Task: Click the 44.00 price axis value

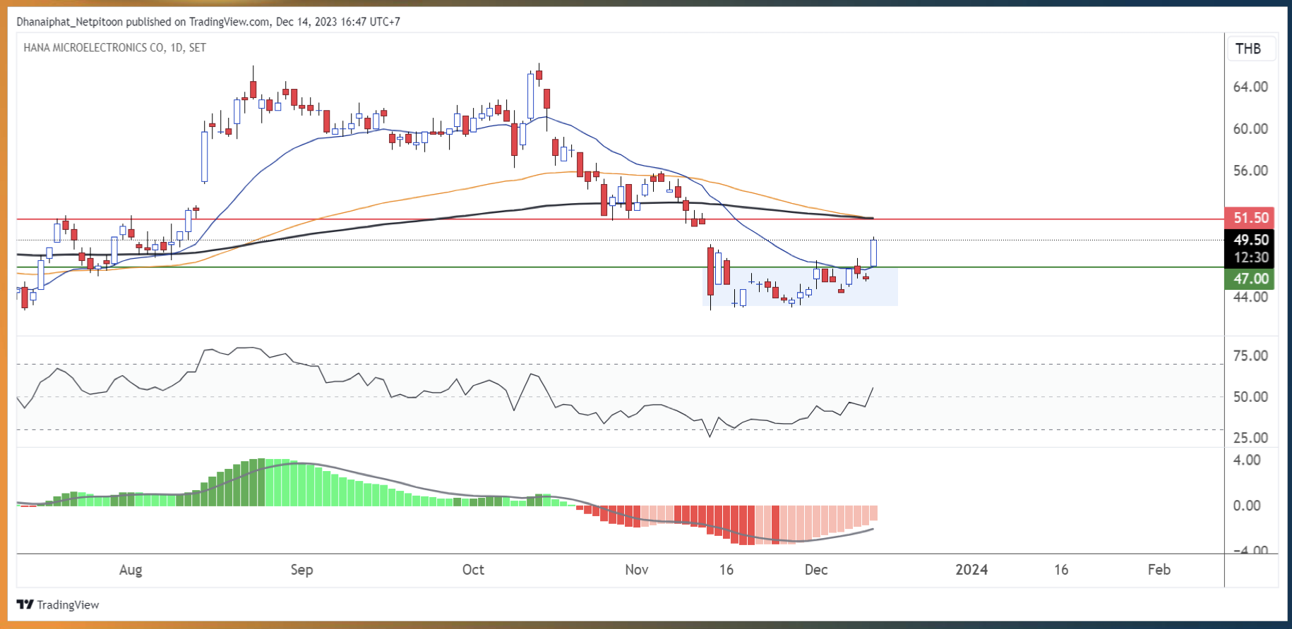Action: (1250, 297)
